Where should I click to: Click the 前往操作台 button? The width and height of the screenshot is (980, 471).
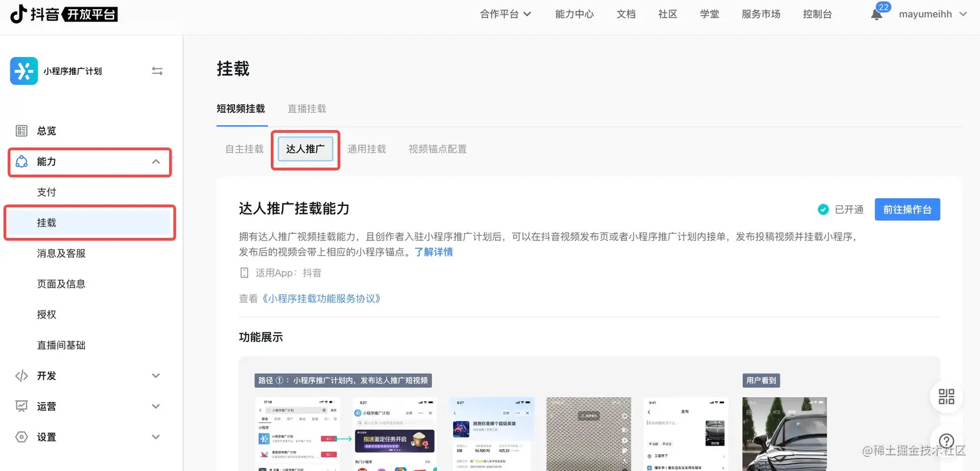(907, 209)
